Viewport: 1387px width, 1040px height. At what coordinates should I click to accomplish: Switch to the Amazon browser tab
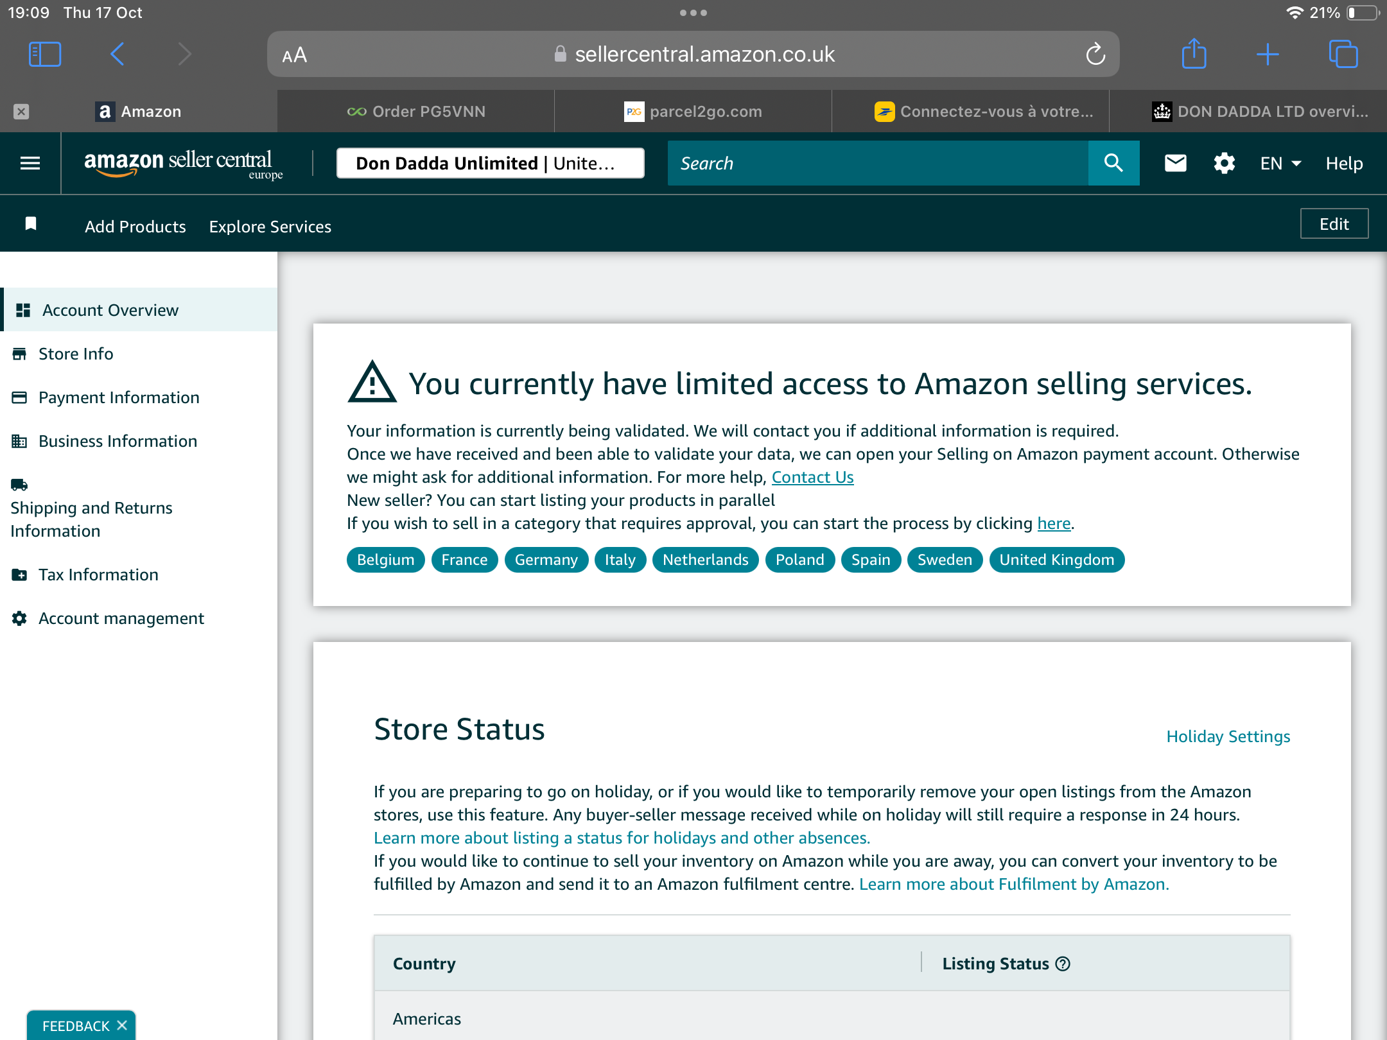[x=139, y=112]
